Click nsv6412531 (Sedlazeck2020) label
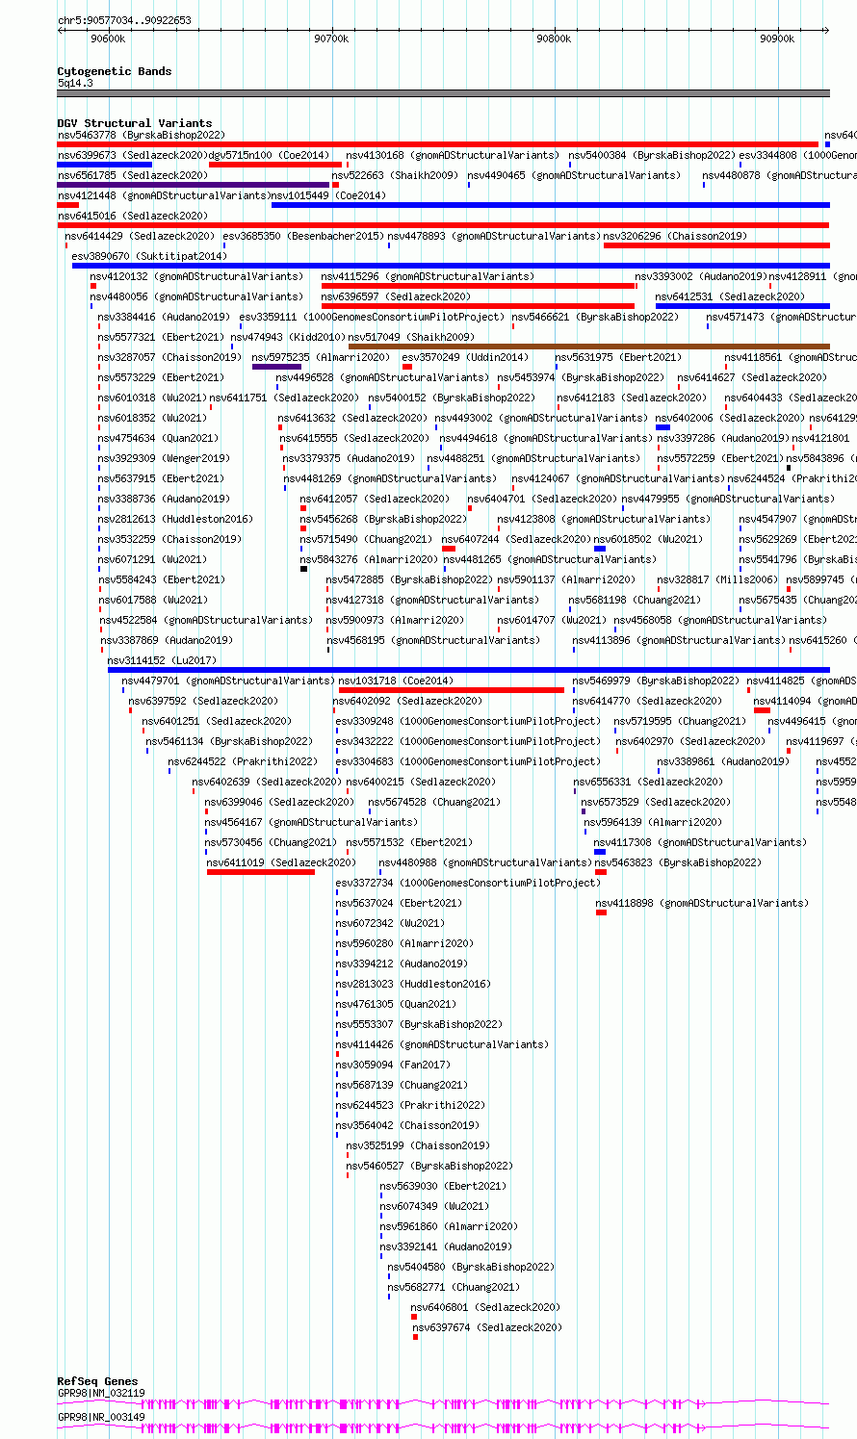 pyautogui.click(x=730, y=297)
